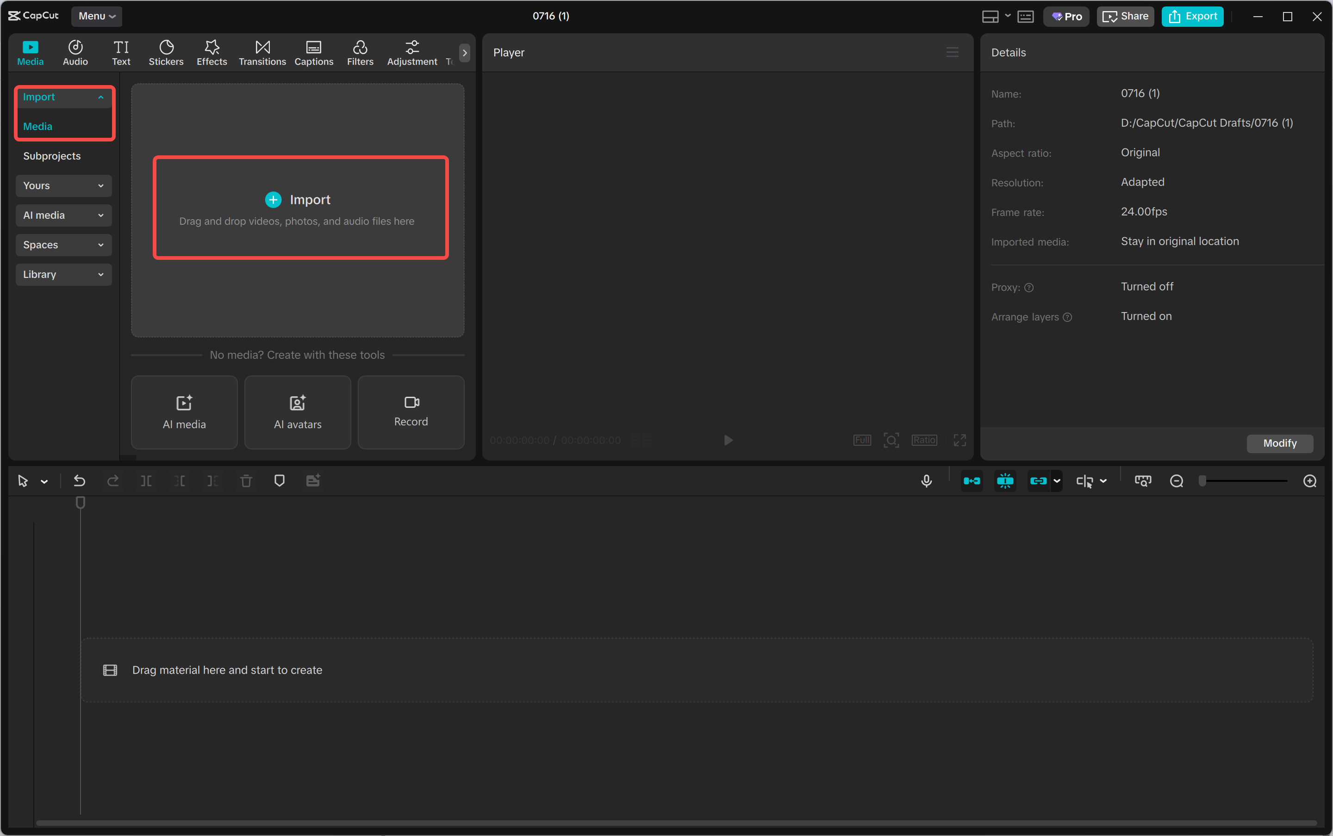Click the microphone record voiceover icon
1333x836 pixels.
pyautogui.click(x=926, y=481)
